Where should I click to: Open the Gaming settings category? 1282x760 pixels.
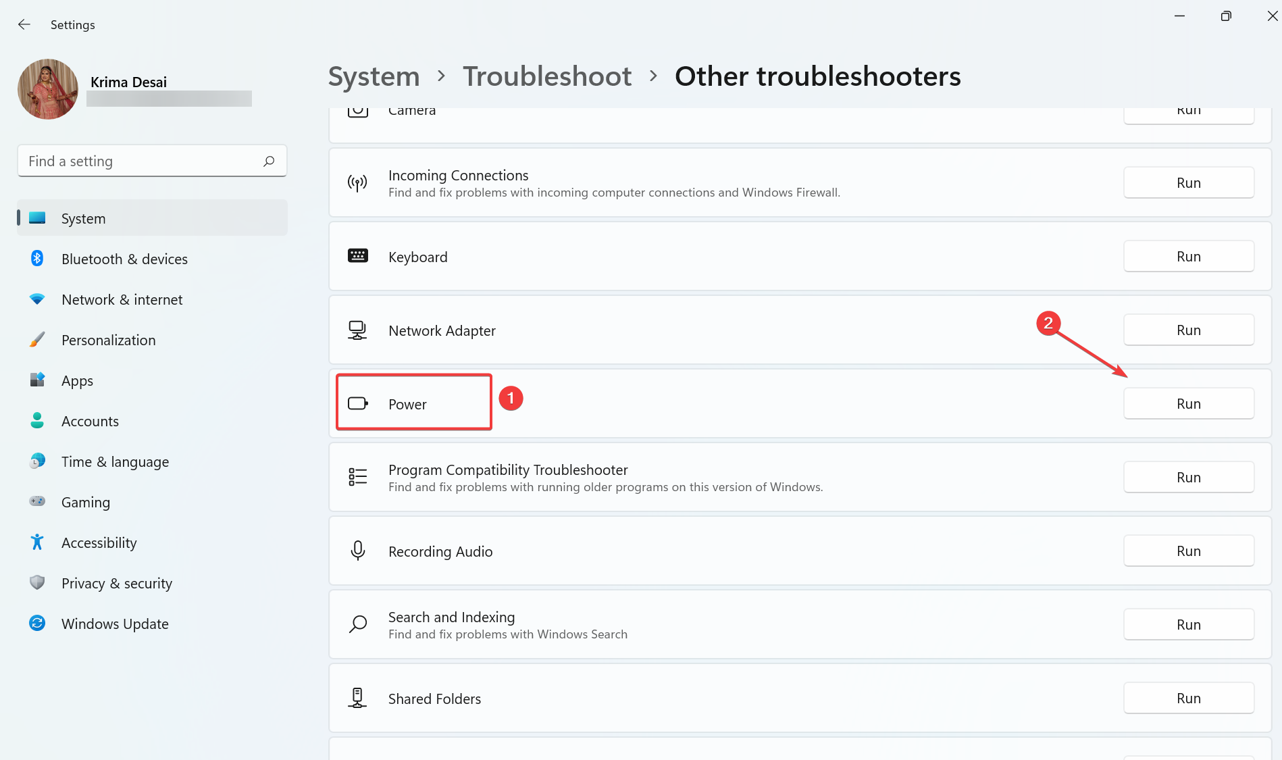tap(85, 502)
